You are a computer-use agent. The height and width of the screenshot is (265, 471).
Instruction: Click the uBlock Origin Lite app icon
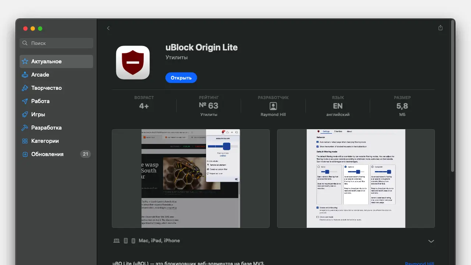pyautogui.click(x=133, y=63)
